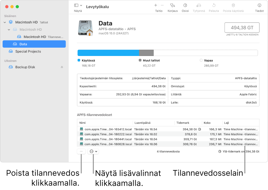Click the Ylä-tidemark clock icon

tap(220, 152)
